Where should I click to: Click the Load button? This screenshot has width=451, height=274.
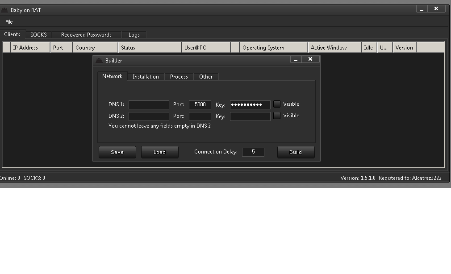(x=159, y=152)
